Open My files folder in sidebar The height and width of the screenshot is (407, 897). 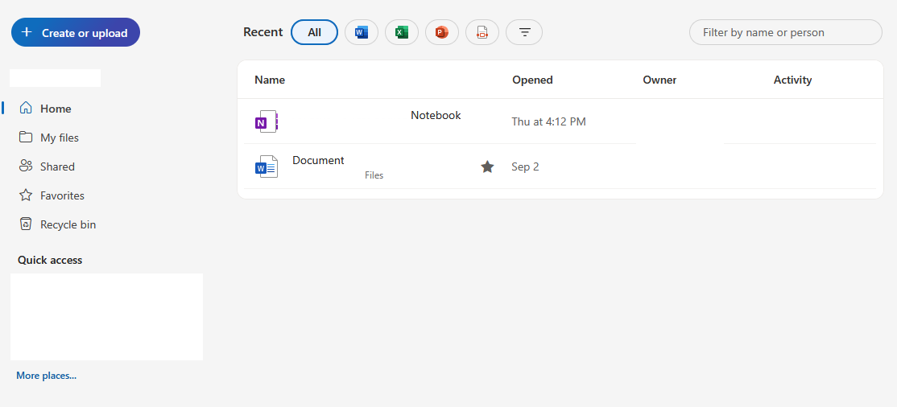(59, 138)
